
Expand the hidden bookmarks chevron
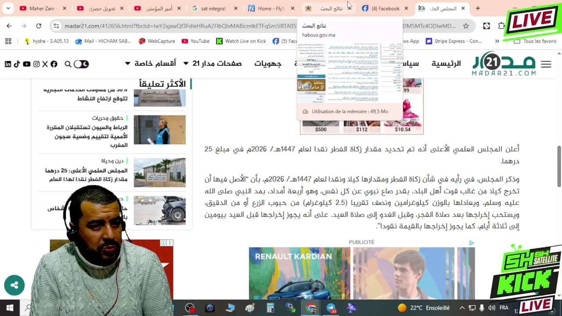pos(497,41)
